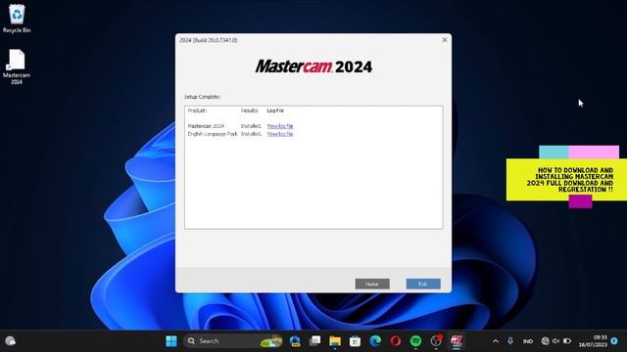Image resolution: width=627 pixels, height=352 pixels.
Task: Open the Edge Beta browser taskbar icon
Action: tap(295, 341)
